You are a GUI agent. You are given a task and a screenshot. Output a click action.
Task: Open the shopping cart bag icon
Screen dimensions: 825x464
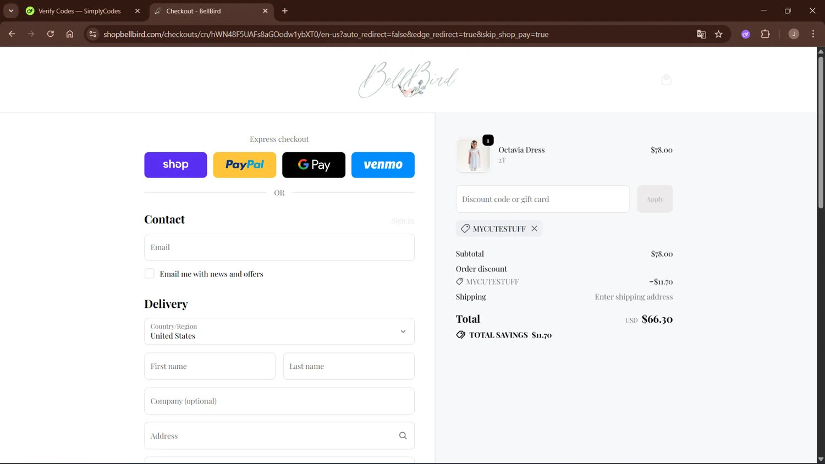[x=666, y=80]
